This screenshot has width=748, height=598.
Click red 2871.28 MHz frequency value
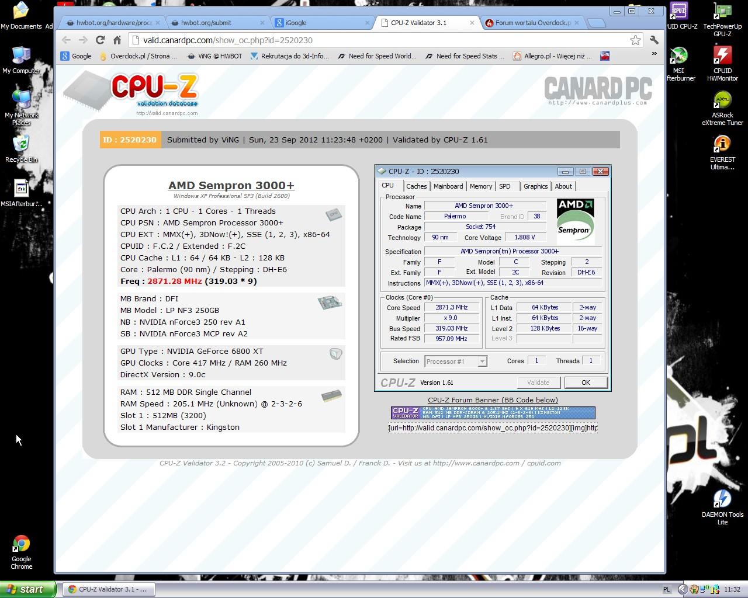tap(175, 281)
